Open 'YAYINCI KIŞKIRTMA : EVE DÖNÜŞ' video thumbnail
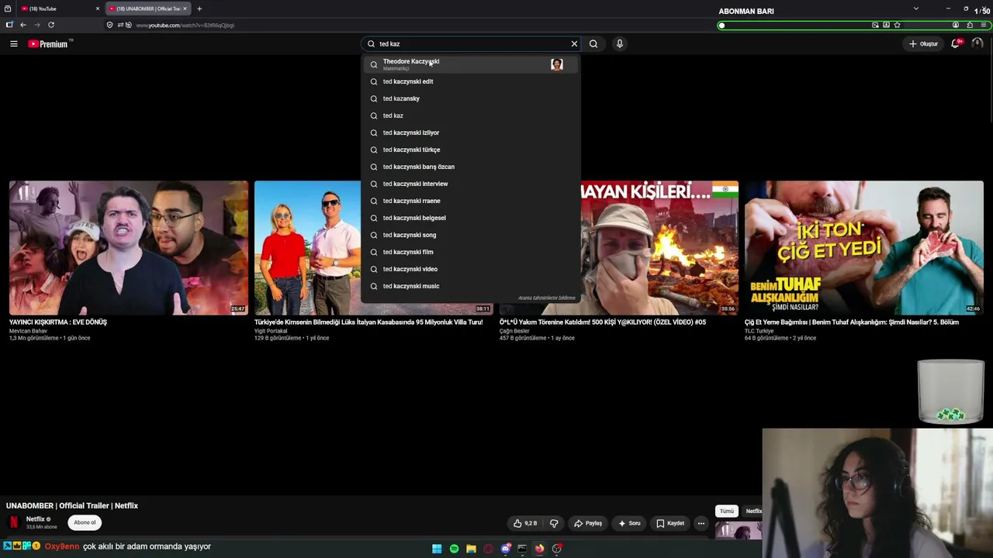Image resolution: width=993 pixels, height=558 pixels. (x=129, y=248)
